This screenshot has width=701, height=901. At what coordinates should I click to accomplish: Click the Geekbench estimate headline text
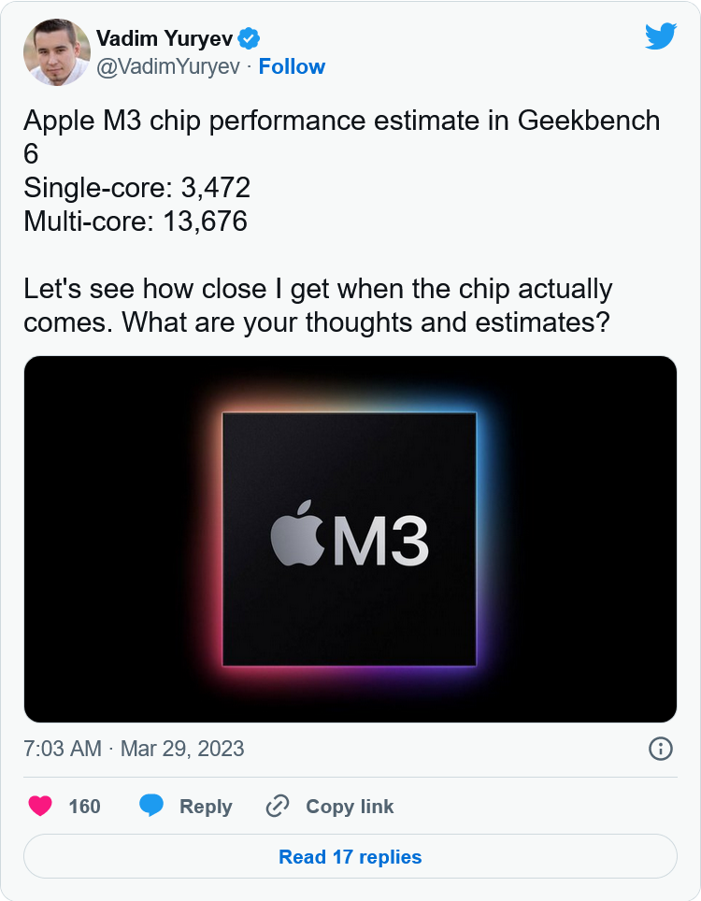pyautogui.click(x=342, y=136)
